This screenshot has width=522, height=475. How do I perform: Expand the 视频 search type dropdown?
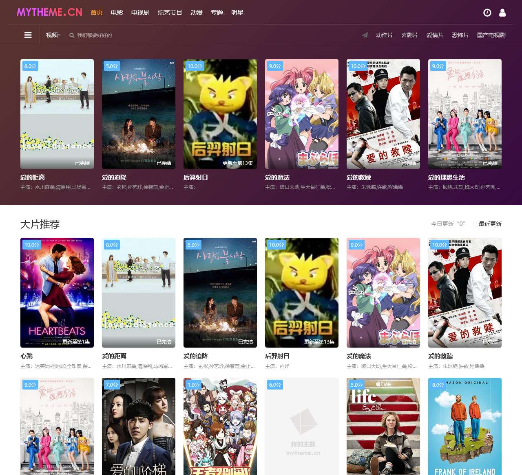coord(53,35)
